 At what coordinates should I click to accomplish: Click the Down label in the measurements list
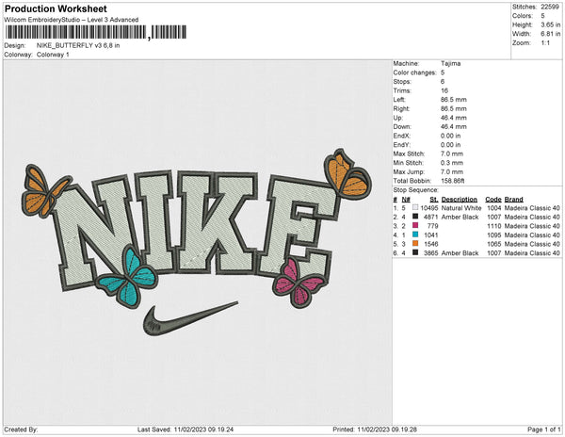pyautogui.click(x=402, y=127)
